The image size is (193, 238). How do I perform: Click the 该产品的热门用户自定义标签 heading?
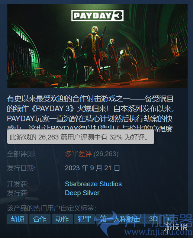coord(52,208)
